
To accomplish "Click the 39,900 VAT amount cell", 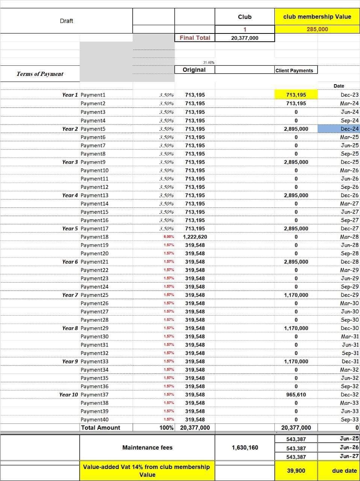I will tap(296, 471).
